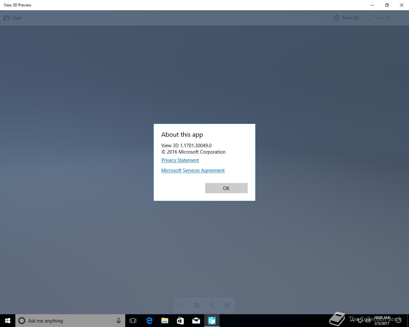Click the controls help question-mark icon
Screen dimensions: 409x327
181,305
